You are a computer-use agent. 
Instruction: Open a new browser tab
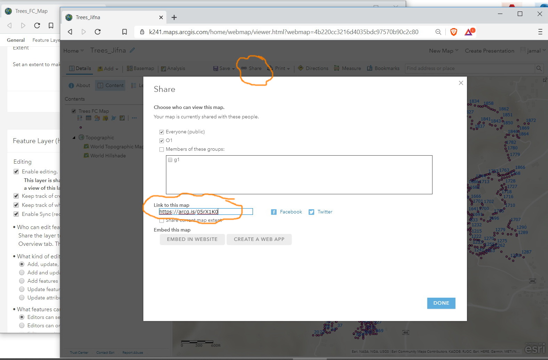[x=174, y=17]
